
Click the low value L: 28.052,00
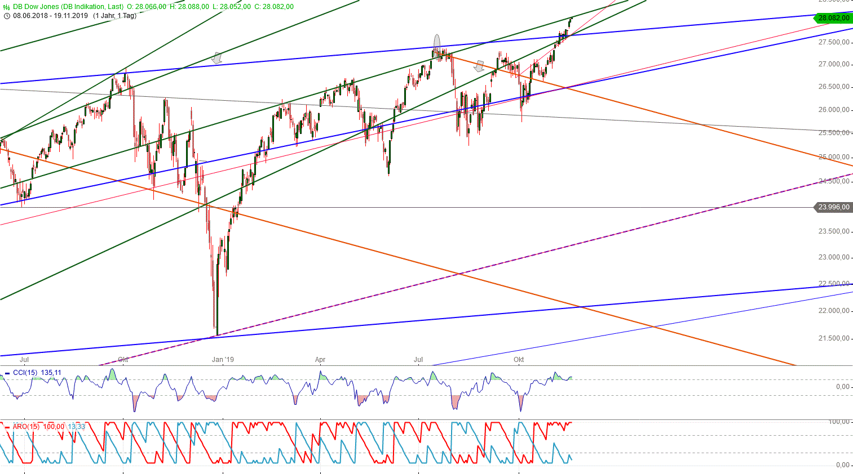232,7
